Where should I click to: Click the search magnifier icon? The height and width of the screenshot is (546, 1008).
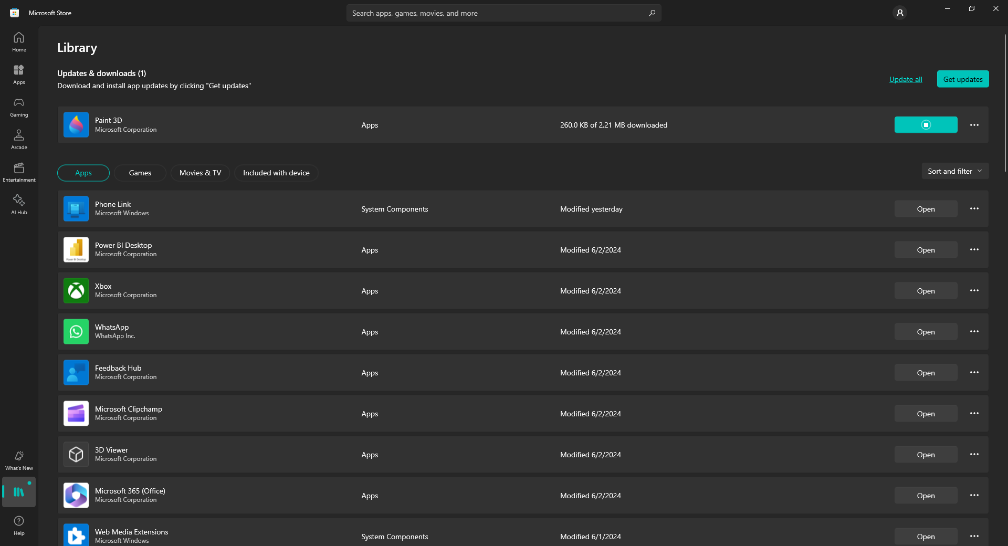(x=652, y=13)
